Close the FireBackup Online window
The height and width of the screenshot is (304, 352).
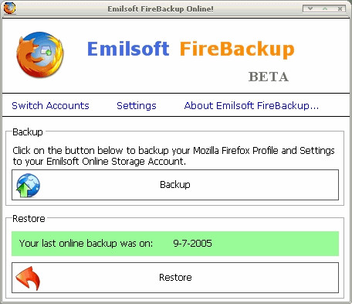pos(340,9)
